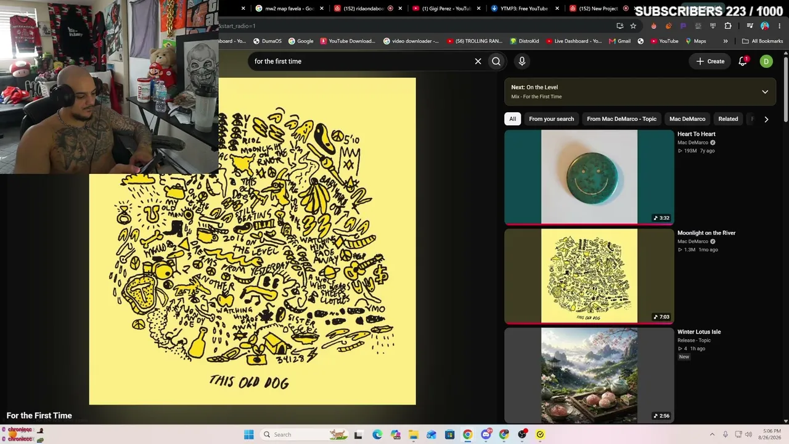Click the install or cast icon in address bar

pyautogui.click(x=619, y=26)
